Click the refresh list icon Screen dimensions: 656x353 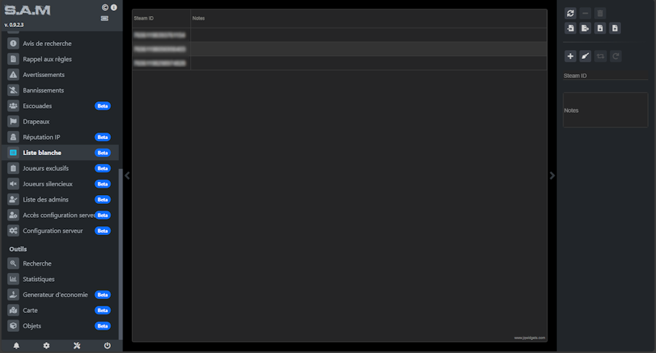(x=571, y=13)
